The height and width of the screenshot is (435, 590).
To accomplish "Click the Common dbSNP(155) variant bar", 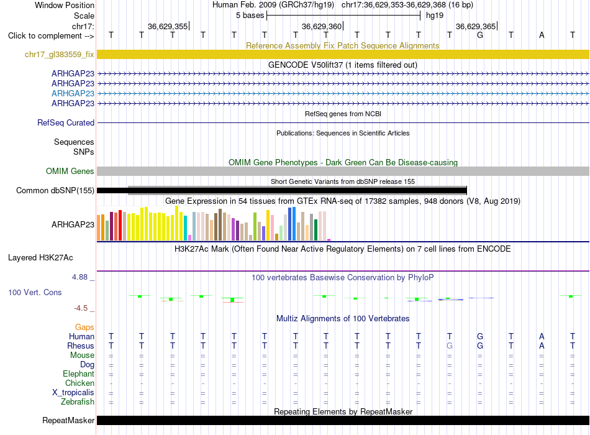I will tap(282, 191).
